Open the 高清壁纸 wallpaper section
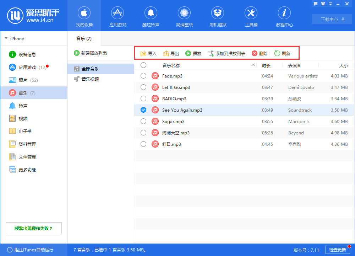 [184, 16]
